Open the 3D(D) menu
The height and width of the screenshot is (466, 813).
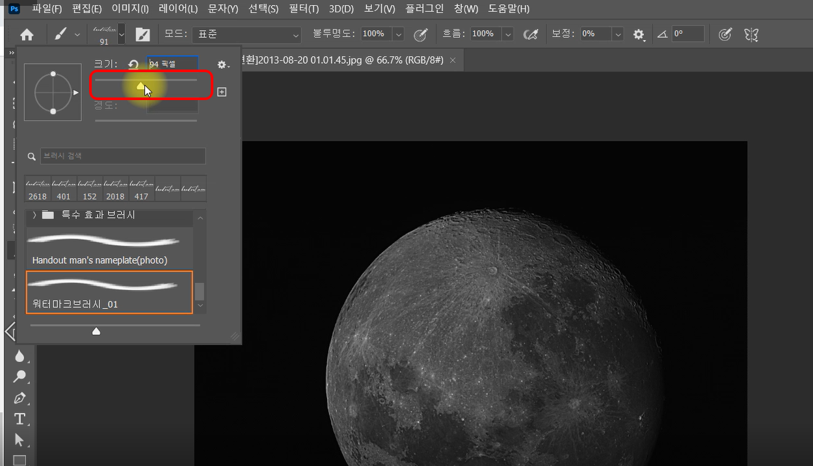click(x=341, y=9)
